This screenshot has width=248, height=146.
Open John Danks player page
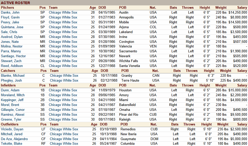click(x=10, y=12)
